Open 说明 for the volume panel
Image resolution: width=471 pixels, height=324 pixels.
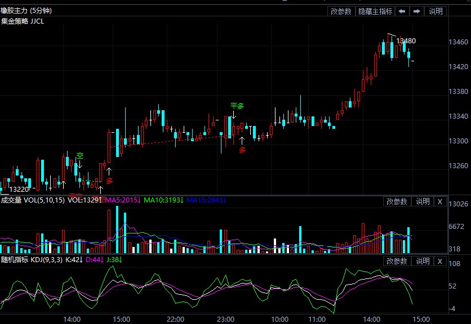(423, 201)
